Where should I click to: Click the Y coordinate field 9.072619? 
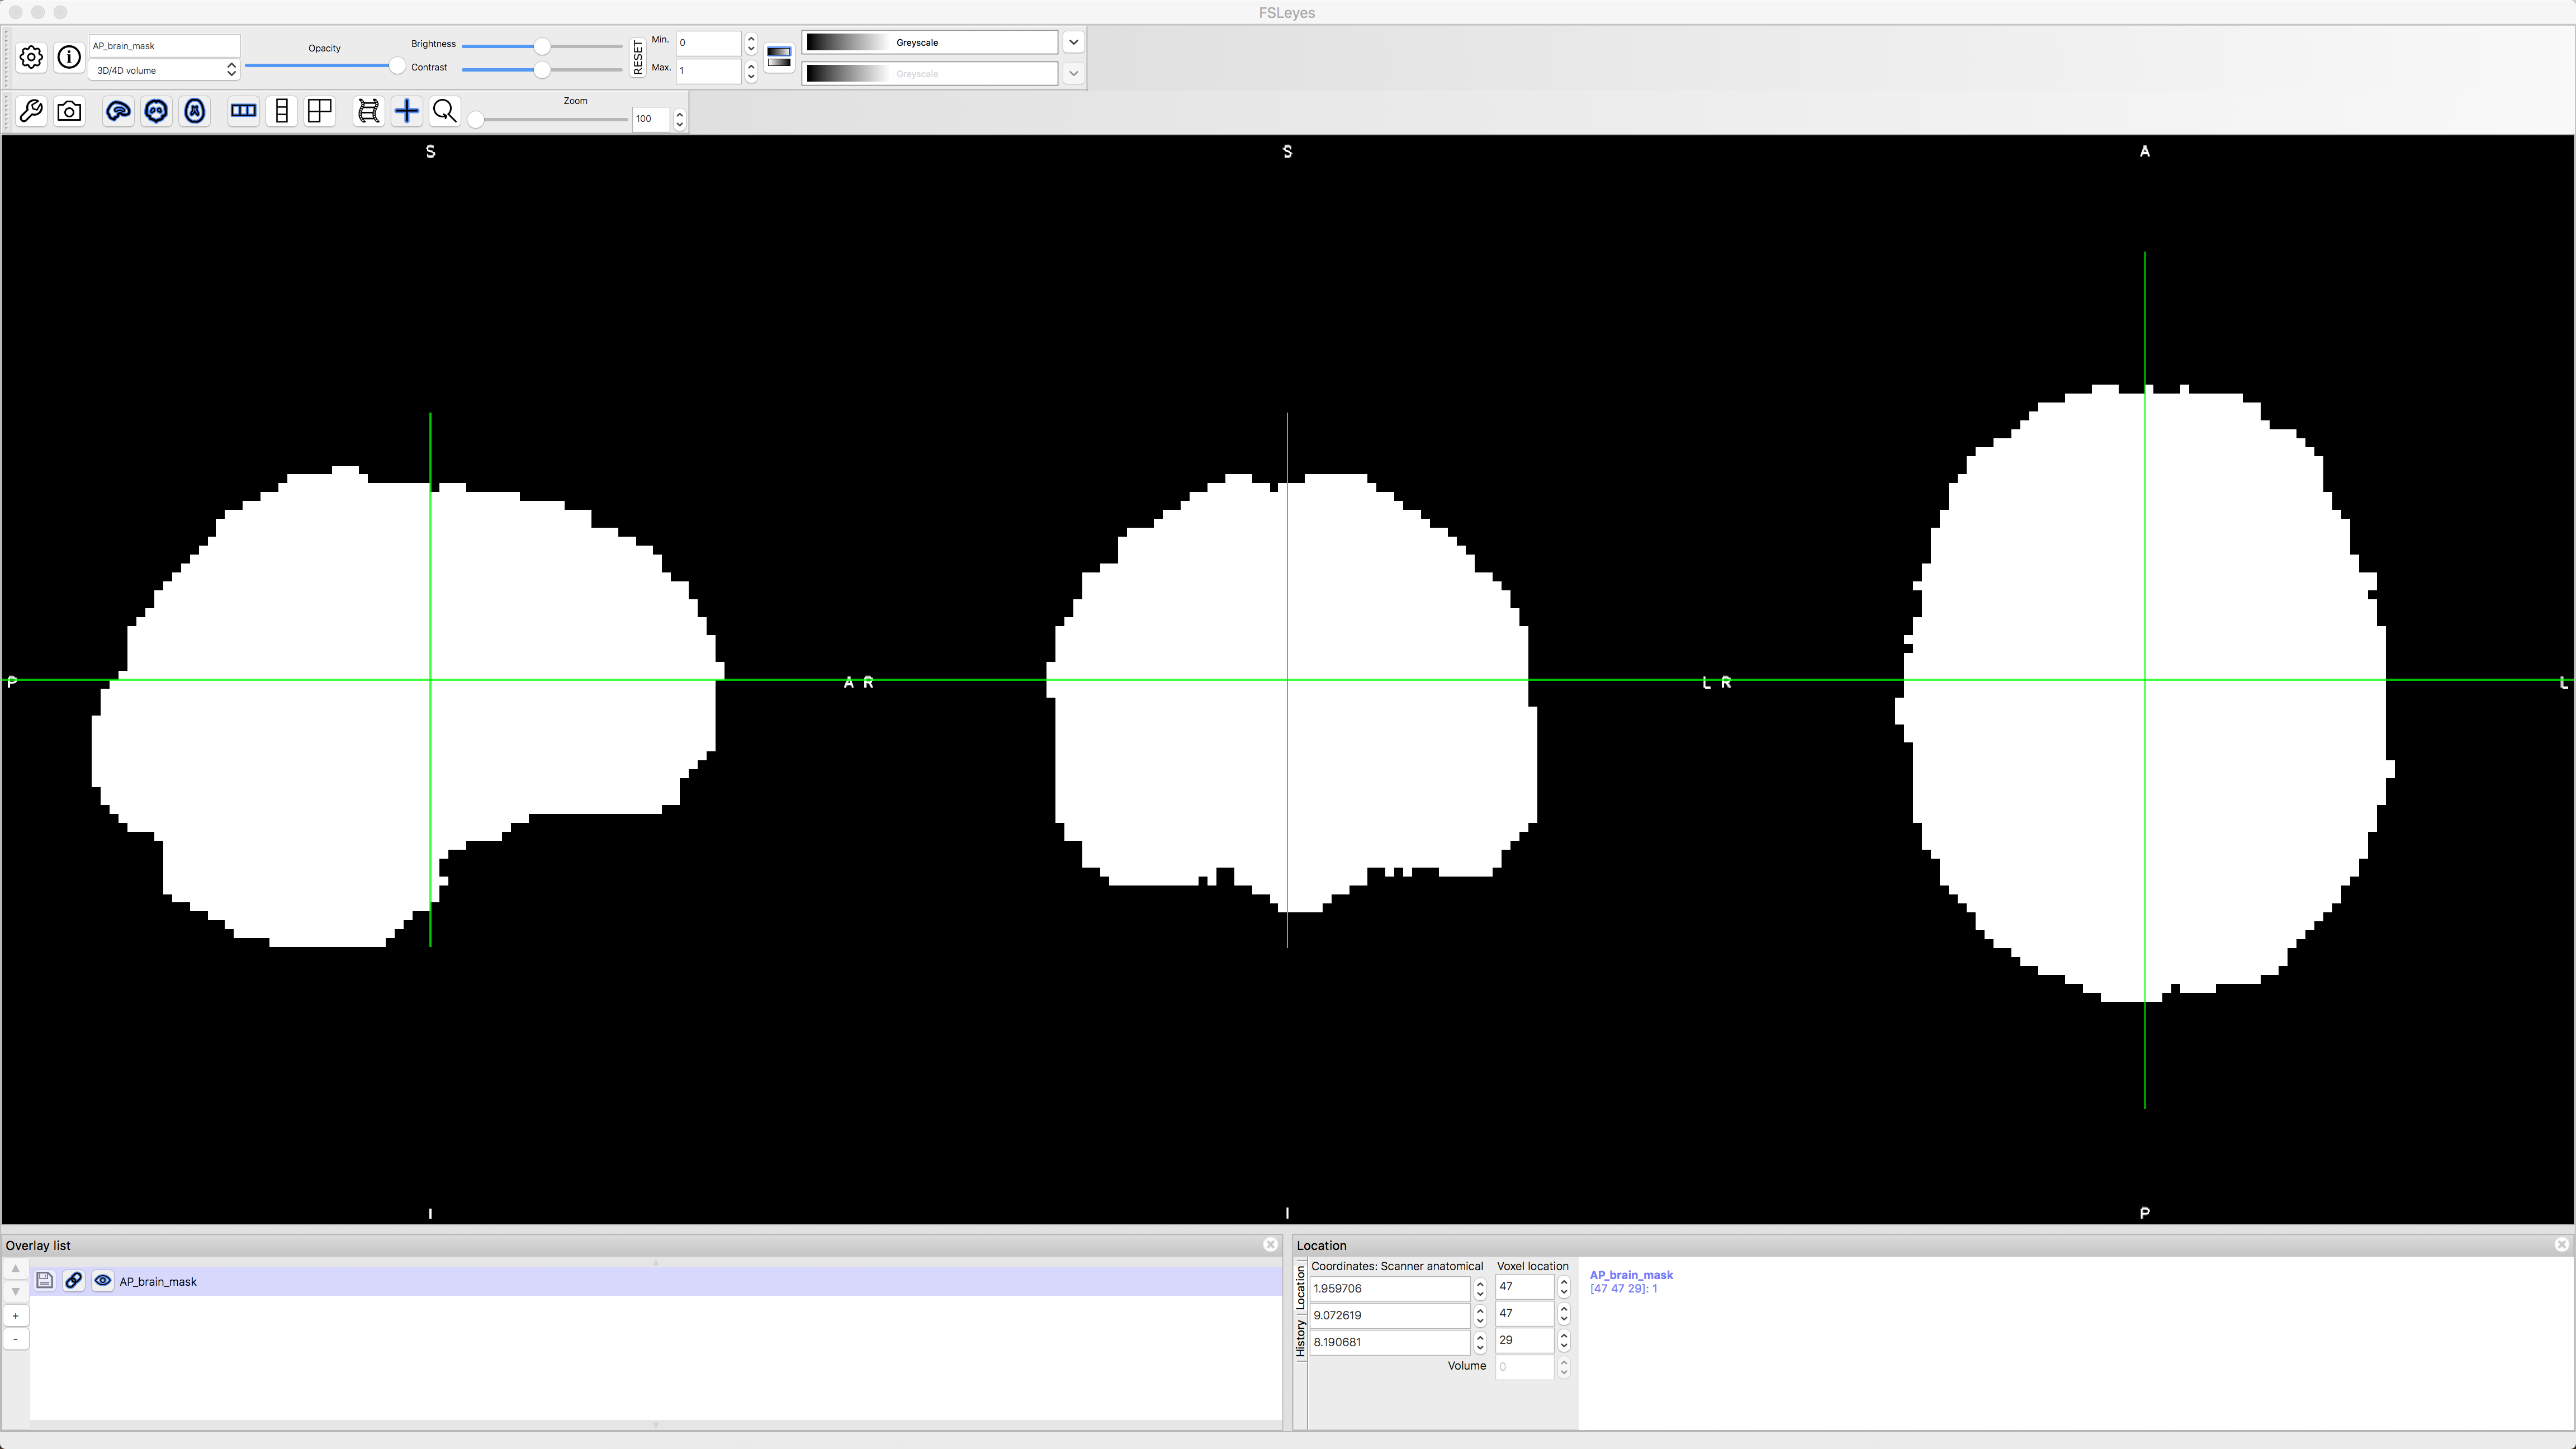[x=1390, y=1315]
